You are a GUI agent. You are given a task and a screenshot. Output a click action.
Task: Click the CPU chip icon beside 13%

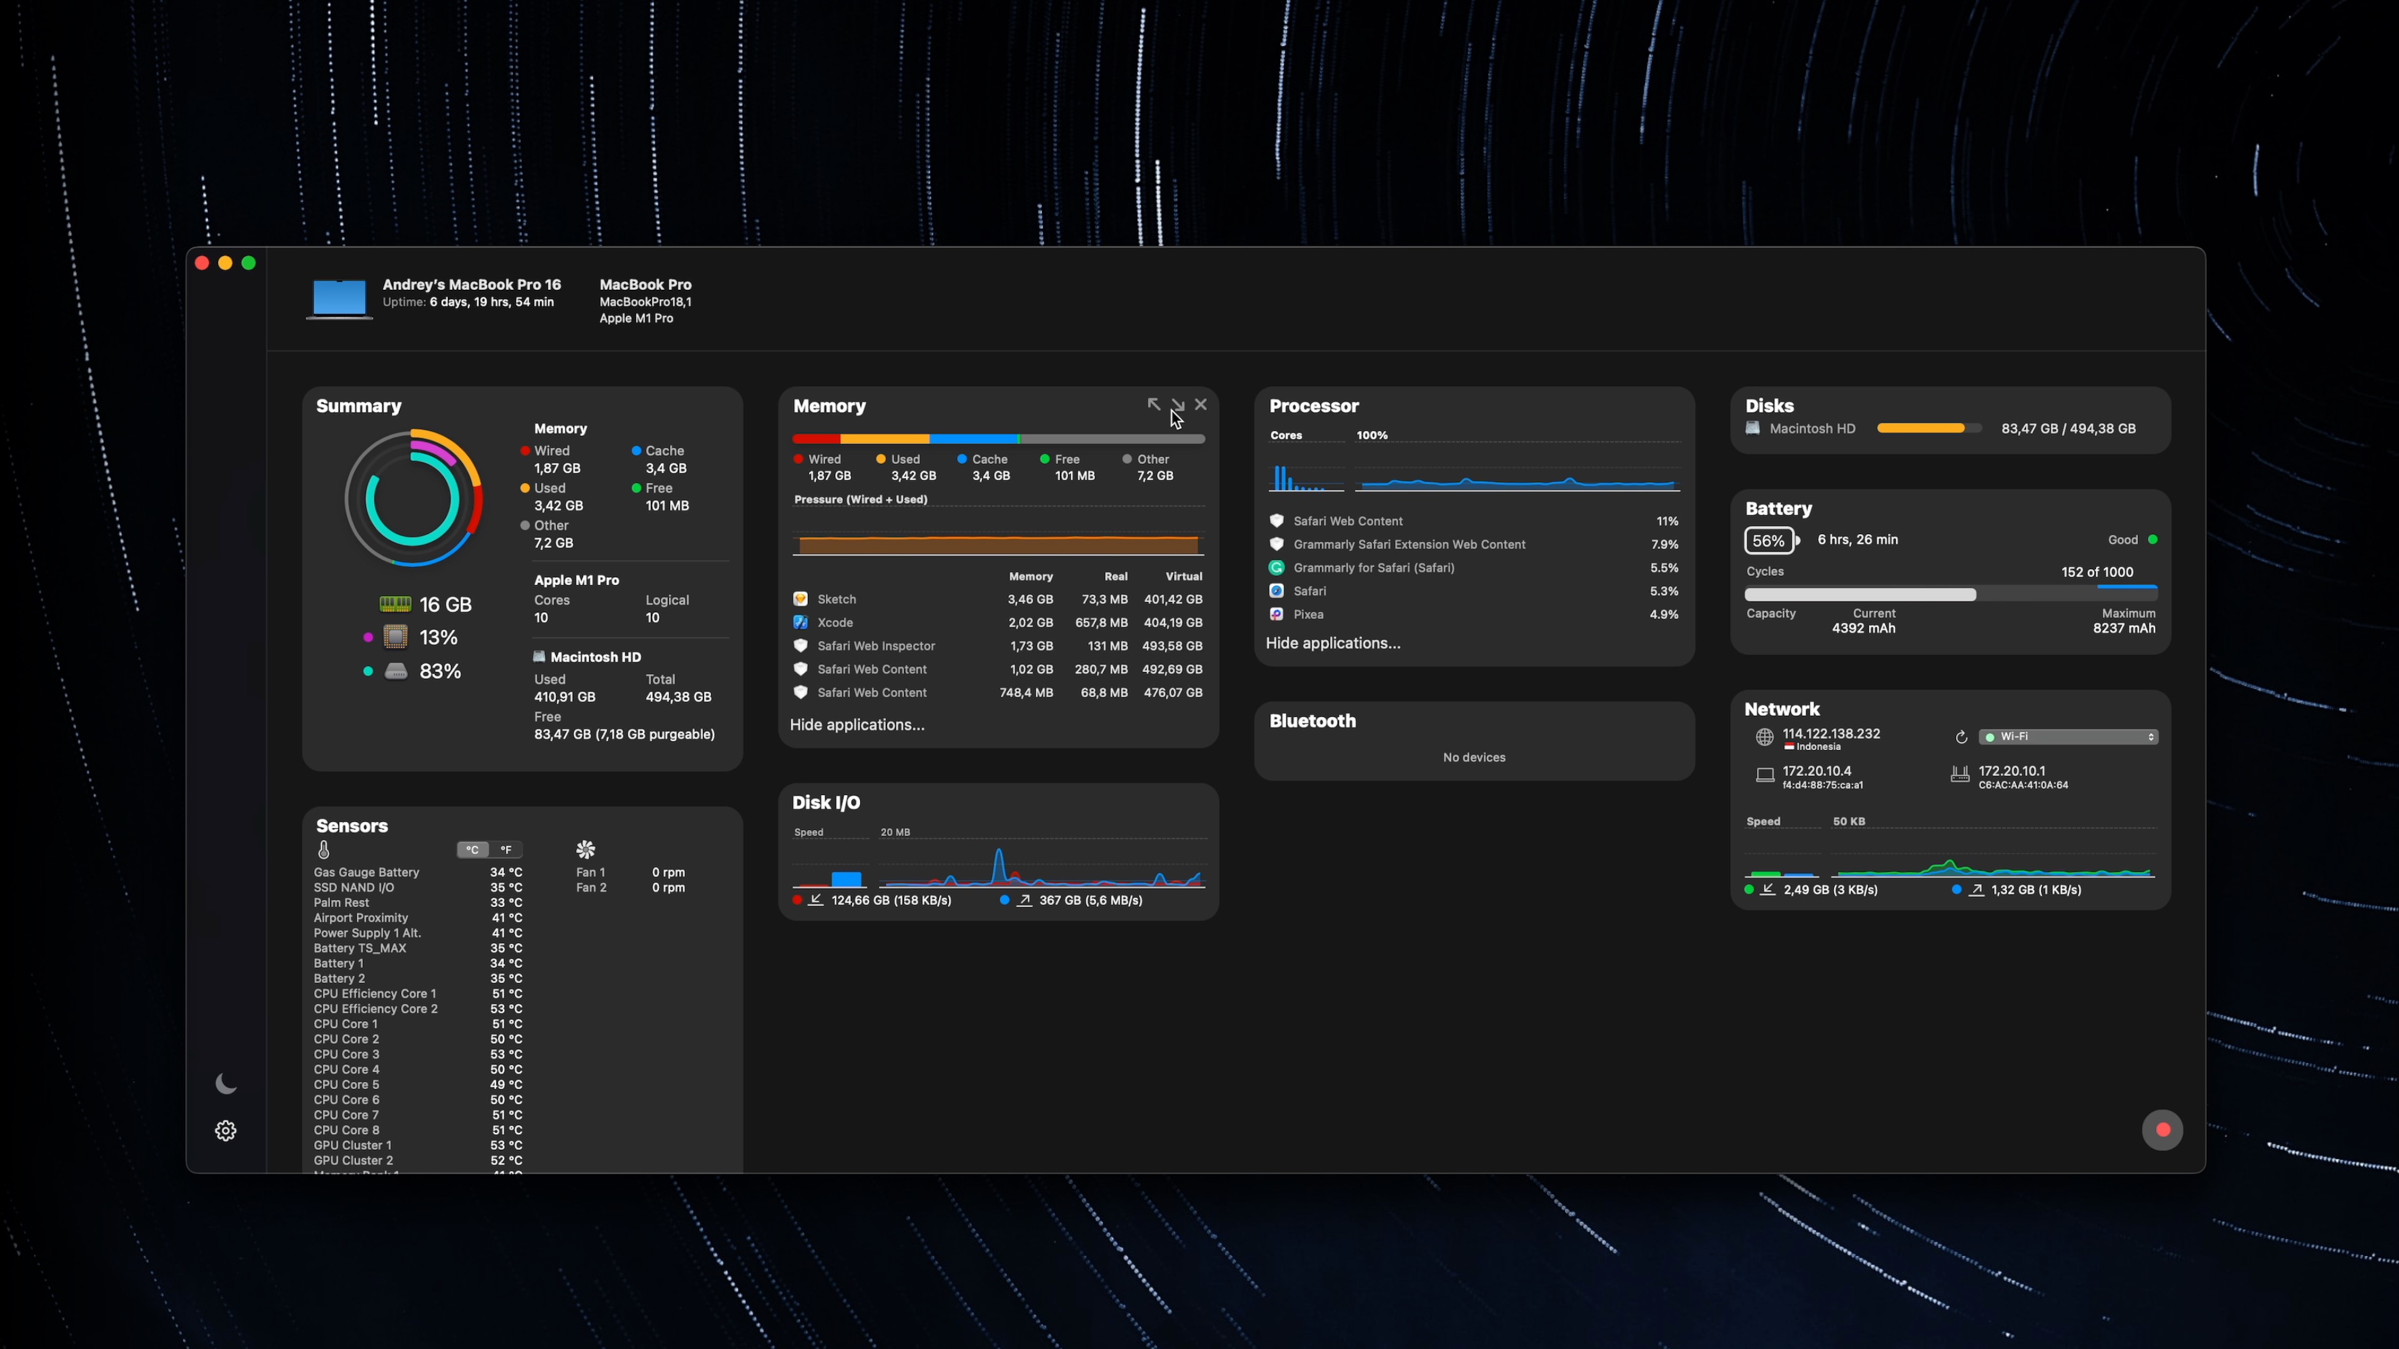coord(396,637)
